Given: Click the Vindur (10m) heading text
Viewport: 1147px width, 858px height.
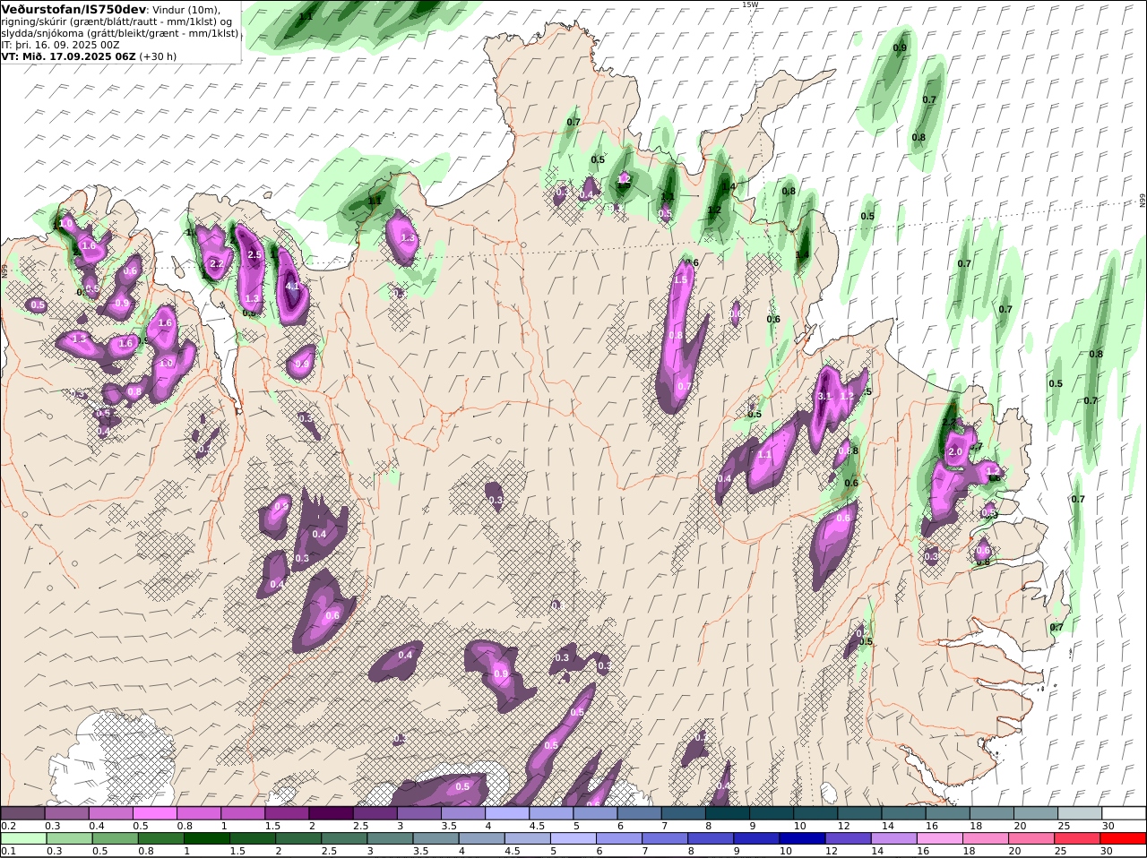Looking at the screenshot, I should [186, 10].
